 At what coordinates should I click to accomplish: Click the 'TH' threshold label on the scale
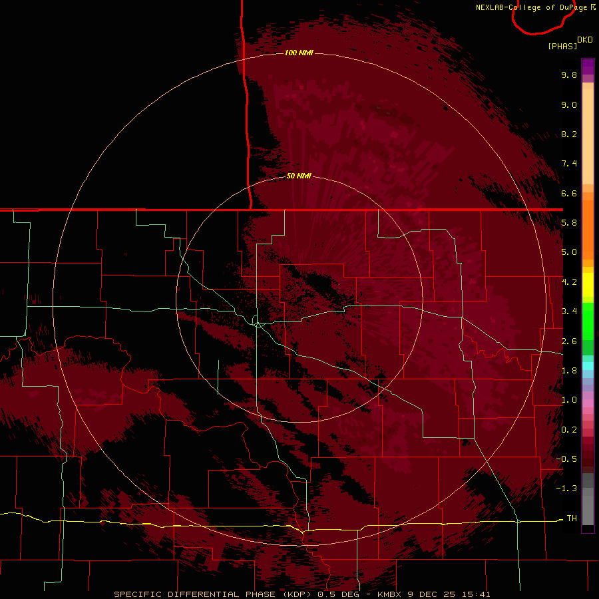(572, 518)
